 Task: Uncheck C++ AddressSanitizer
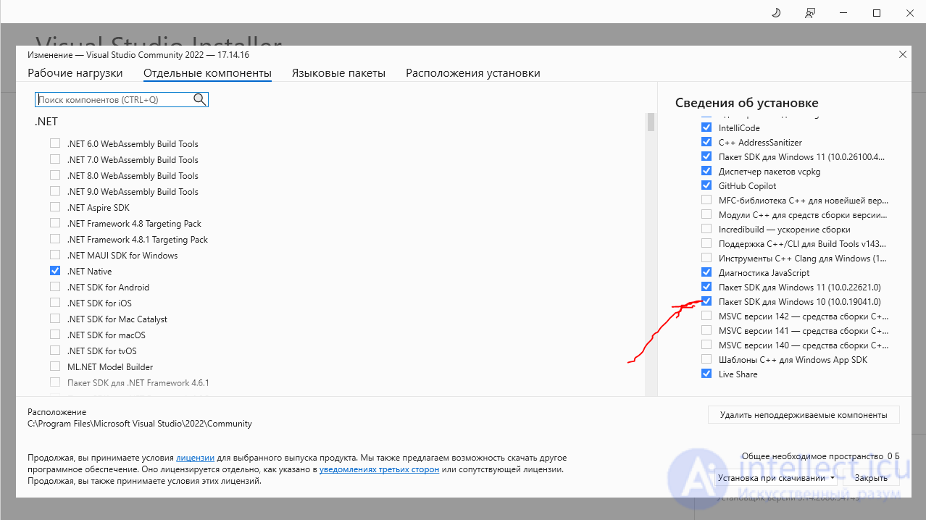tap(706, 142)
